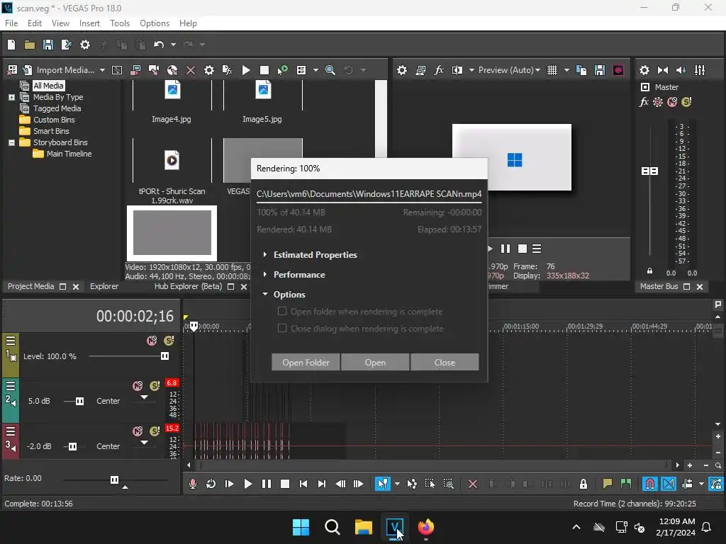Open the Project Media Views dropdown arrow
This screenshot has height=544, width=726.
[315, 70]
